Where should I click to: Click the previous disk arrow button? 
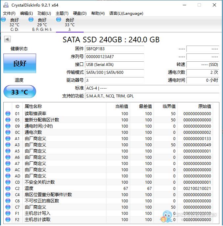click(x=7, y=39)
